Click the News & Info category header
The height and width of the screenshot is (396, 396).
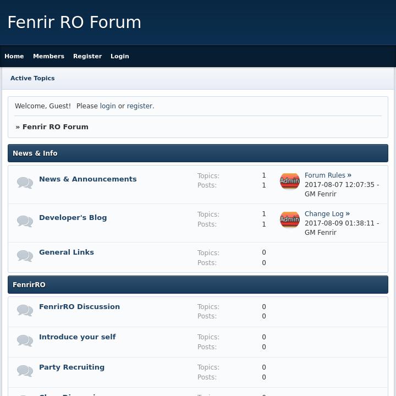(x=35, y=153)
